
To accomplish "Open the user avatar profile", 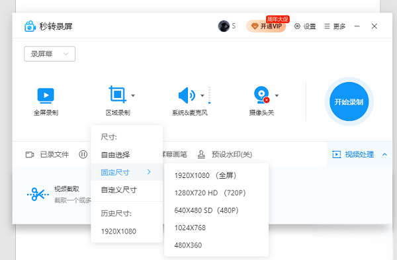I will pyautogui.click(x=224, y=26).
